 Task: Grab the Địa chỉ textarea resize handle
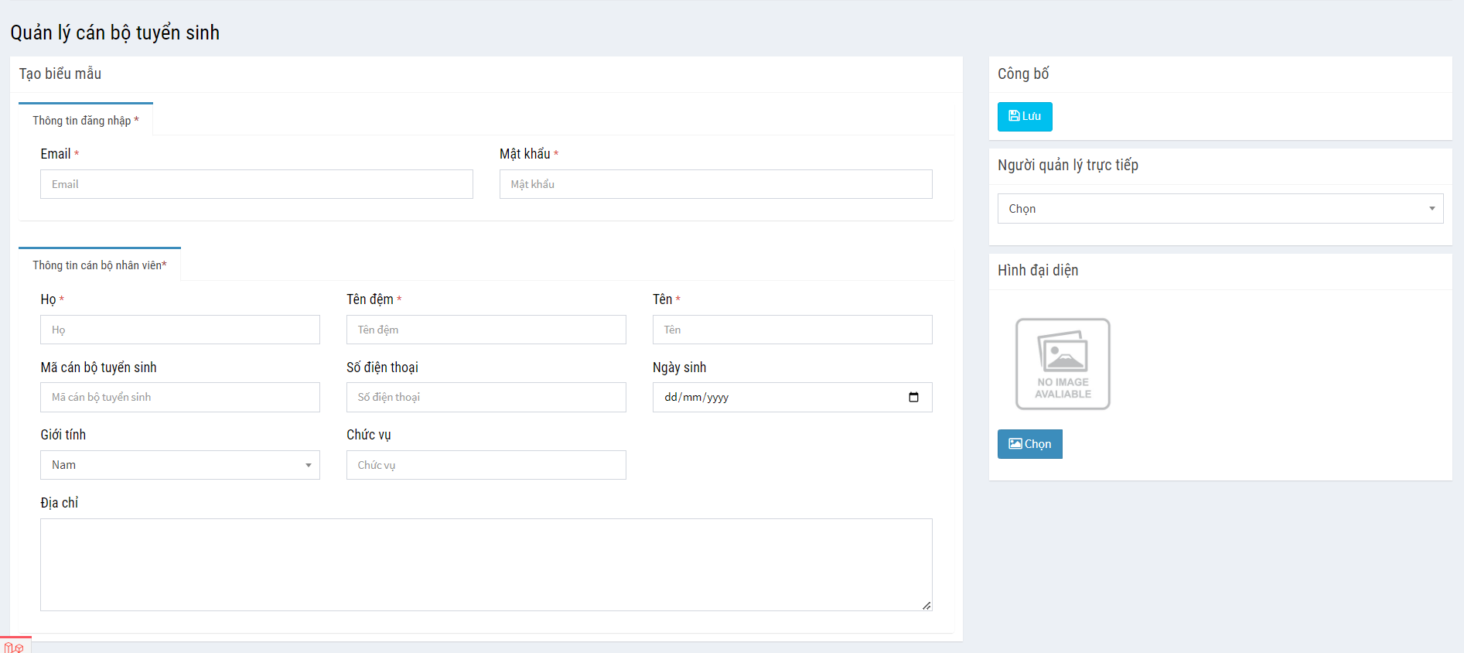click(927, 605)
